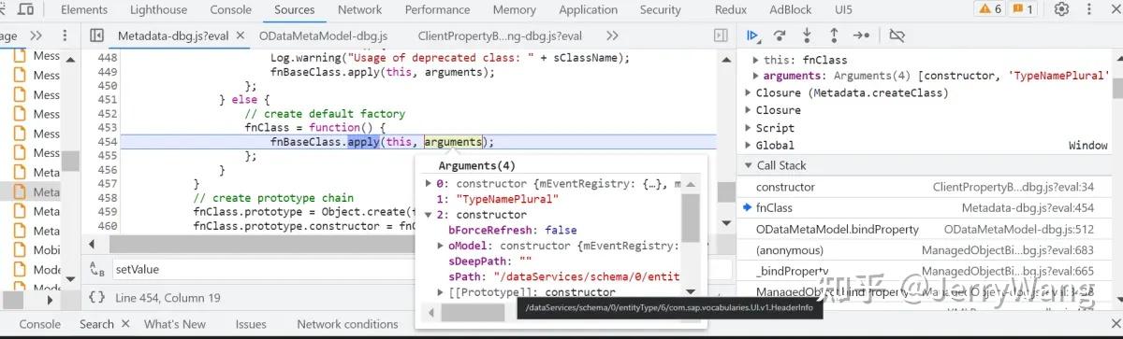Image resolution: width=1123 pixels, height=339 pixels.
Task: Deactivate breakpoints icon
Action: [x=897, y=35]
